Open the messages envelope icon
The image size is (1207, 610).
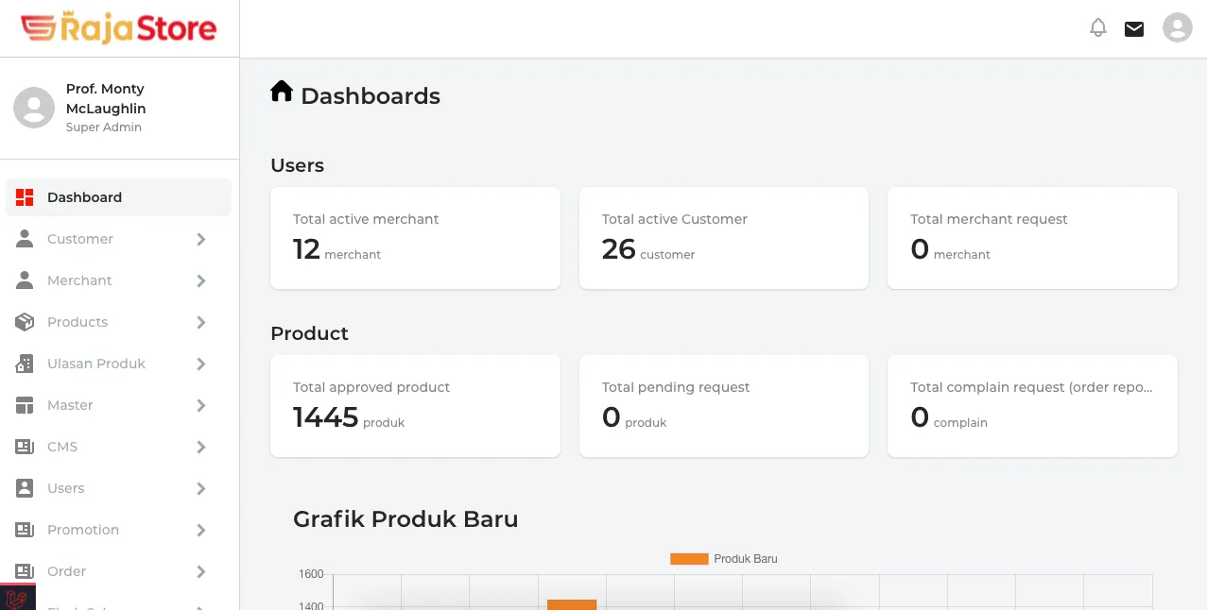pos(1134,28)
